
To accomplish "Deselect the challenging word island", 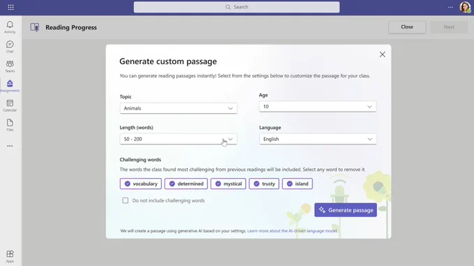I will click(297, 184).
